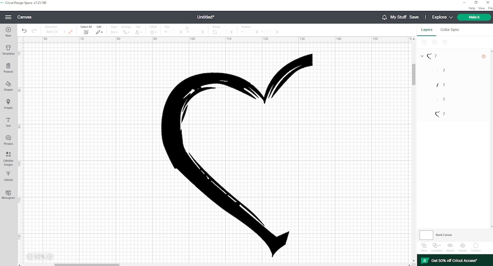Click the Blank Canvas color swatch
The width and height of the screenshot is (493, 266).
tap(426, 235)
